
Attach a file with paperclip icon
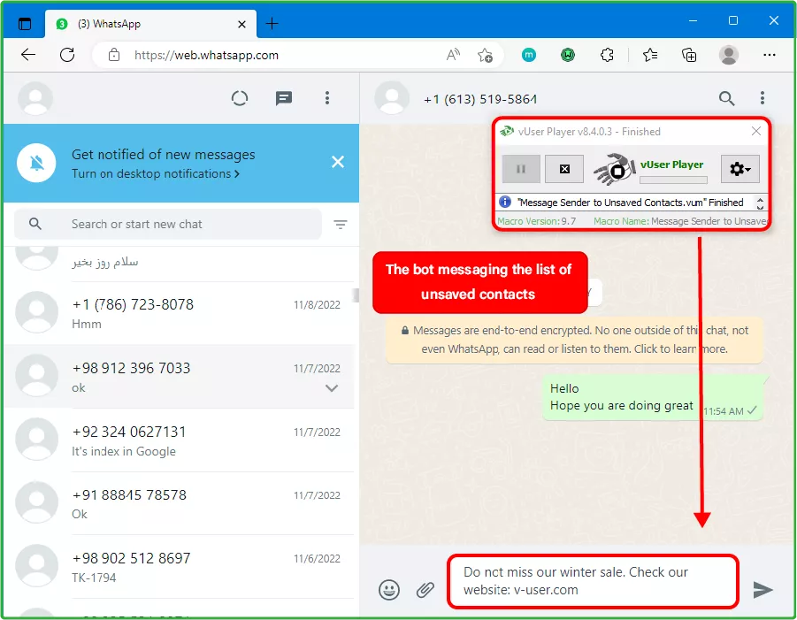(425, 590)
